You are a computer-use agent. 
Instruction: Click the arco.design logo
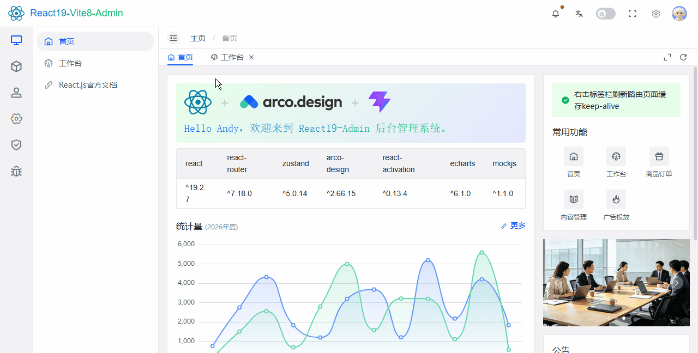291,102
